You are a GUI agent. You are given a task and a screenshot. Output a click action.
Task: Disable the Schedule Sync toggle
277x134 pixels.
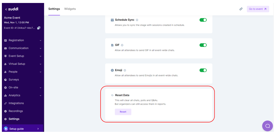point(203,20)
